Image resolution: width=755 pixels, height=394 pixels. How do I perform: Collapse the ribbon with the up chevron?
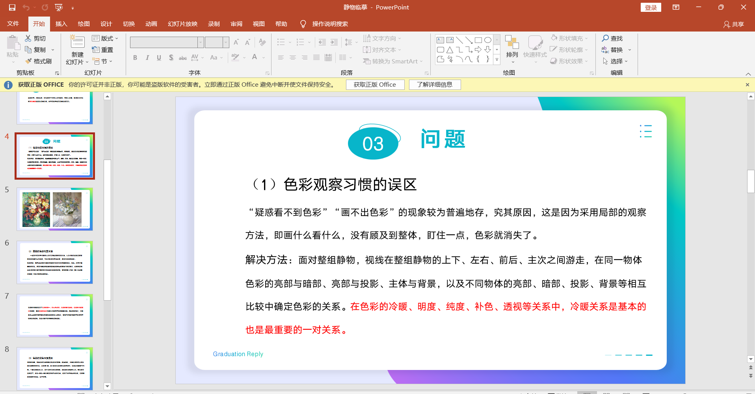[x=748, y=74]
